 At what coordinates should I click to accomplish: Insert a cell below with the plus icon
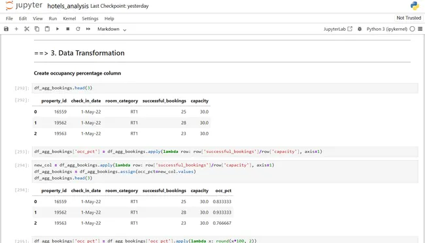(16, 29)
